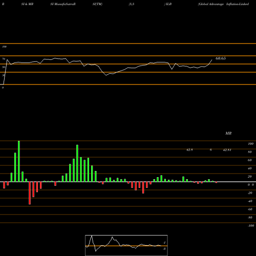Click the MR axis label 20

250,177
